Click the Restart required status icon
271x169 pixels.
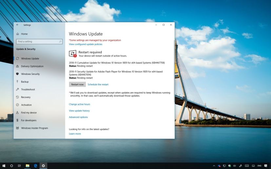(x=73, y=54)
